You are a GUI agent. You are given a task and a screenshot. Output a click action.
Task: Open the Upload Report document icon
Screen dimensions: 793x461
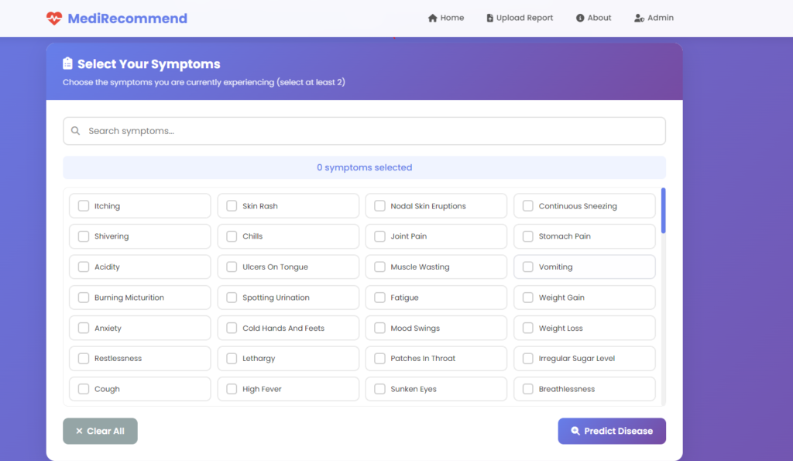point(491,17)
